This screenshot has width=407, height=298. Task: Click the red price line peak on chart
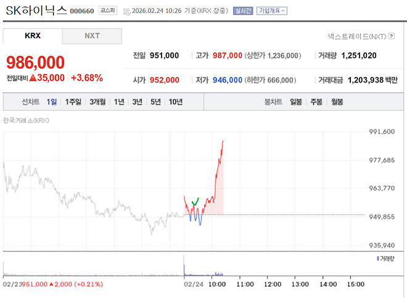coord(223,142)
